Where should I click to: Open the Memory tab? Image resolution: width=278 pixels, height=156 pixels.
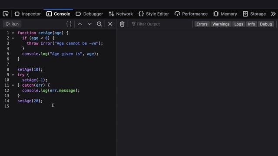[x=225, y=14]
